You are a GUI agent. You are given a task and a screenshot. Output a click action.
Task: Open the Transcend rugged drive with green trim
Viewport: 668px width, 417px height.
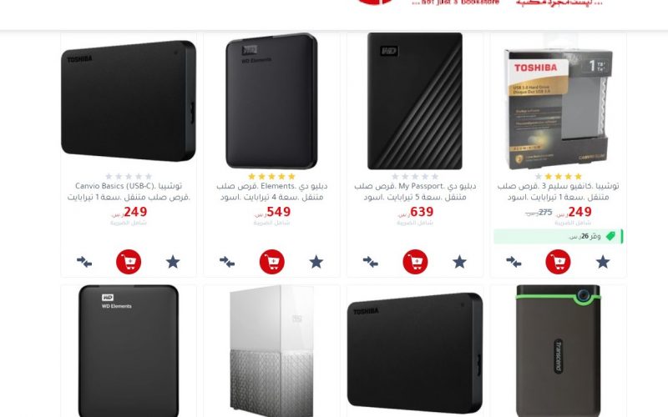pos(558,351)
